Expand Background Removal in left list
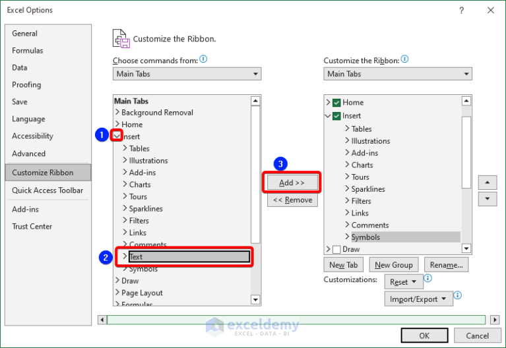 pyautogui.click(x=117, y=112)
